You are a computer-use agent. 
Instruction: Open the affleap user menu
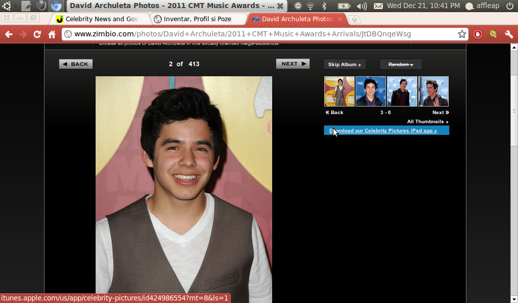482,6
